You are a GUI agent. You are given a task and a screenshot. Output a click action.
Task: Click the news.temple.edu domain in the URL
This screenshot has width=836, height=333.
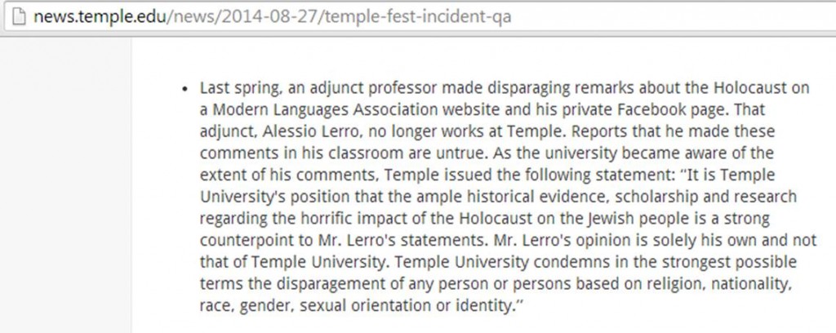coord(100,16)
